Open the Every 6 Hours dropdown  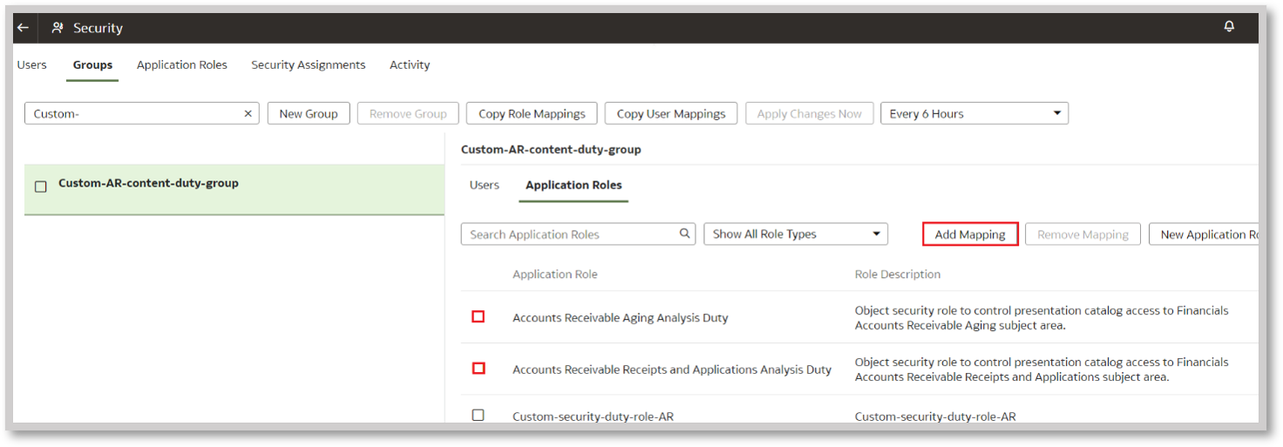tap(974, 114)
